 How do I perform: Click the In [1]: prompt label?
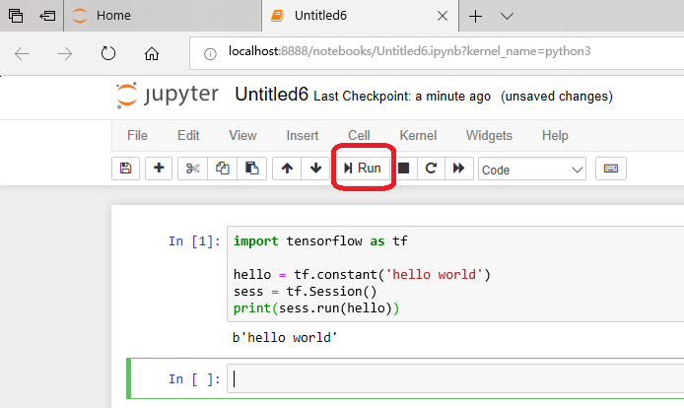click(x=194, y=241)
